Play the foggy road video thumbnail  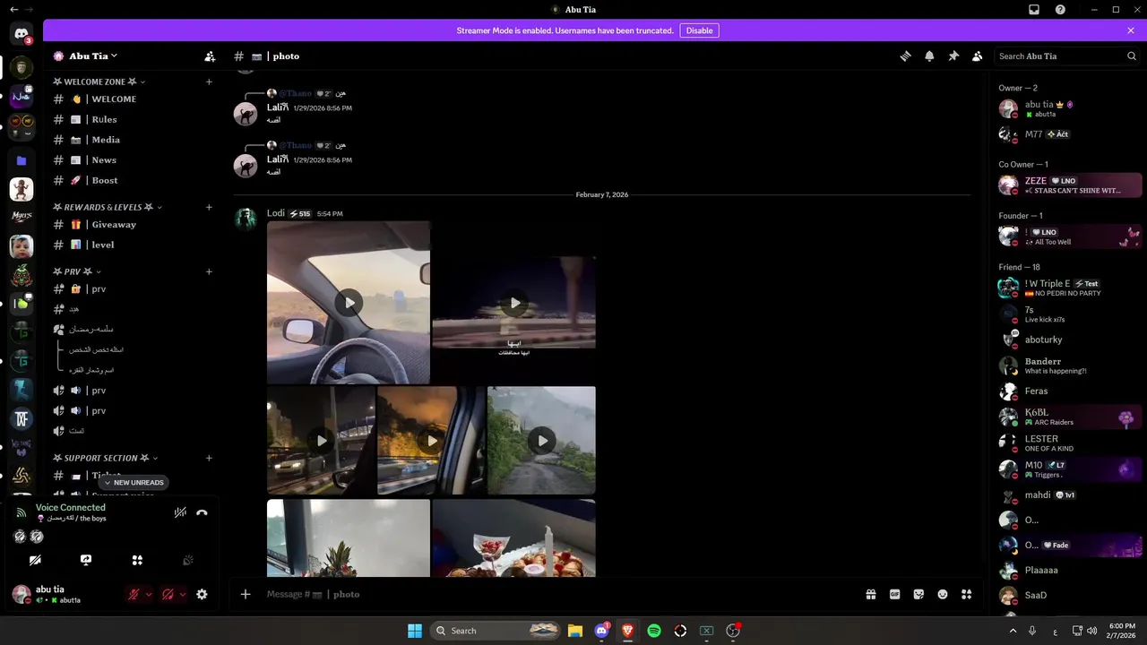pyautogui.click(x=541, y=441)
